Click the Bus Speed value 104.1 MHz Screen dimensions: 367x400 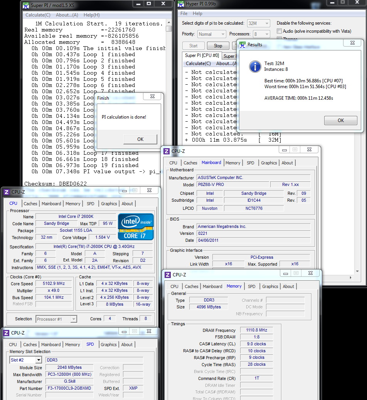coord(54,297)
